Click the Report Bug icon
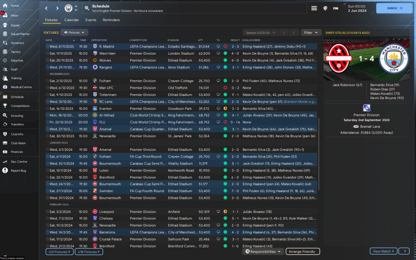 (5, 170)
